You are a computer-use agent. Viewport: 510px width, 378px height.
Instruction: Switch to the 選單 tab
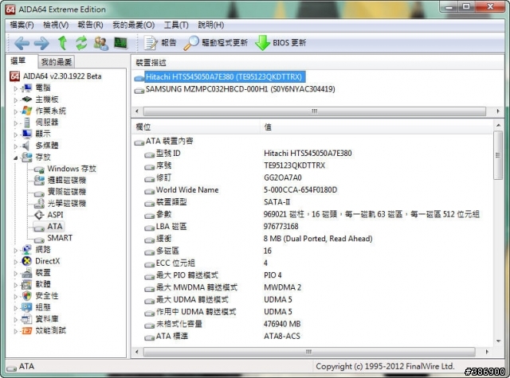click(x=18, y=60)
